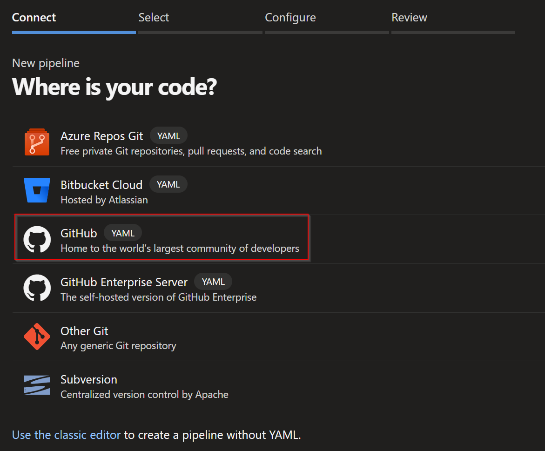This screenshot has width=545, height=451.
Task: Click the GitHub octocat icon in the GitHub row
Action: pos(37,239)
